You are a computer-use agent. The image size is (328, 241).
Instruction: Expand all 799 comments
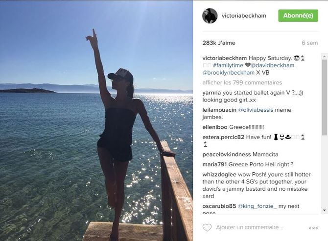pyautogui.click(x=242, y=82)
